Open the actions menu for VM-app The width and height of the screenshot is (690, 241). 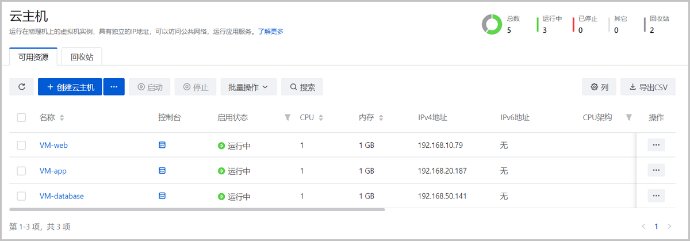[x=656, y=170]
